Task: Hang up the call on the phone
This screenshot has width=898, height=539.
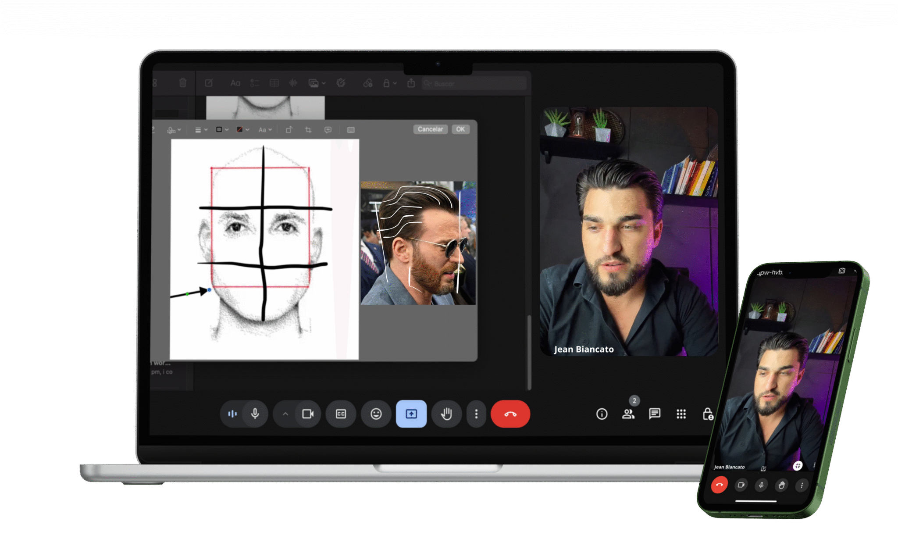Action: pyautogui.click(x=719, y=485)
